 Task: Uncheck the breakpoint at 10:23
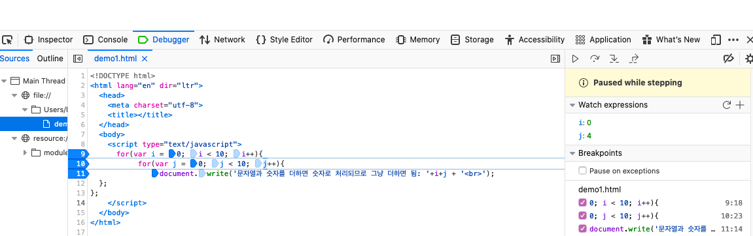click(582, 215)
